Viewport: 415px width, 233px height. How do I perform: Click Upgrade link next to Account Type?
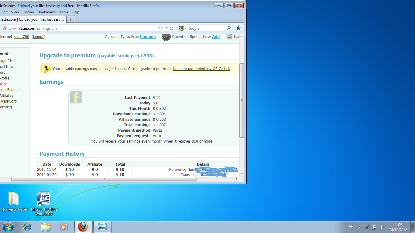[148, 36]
